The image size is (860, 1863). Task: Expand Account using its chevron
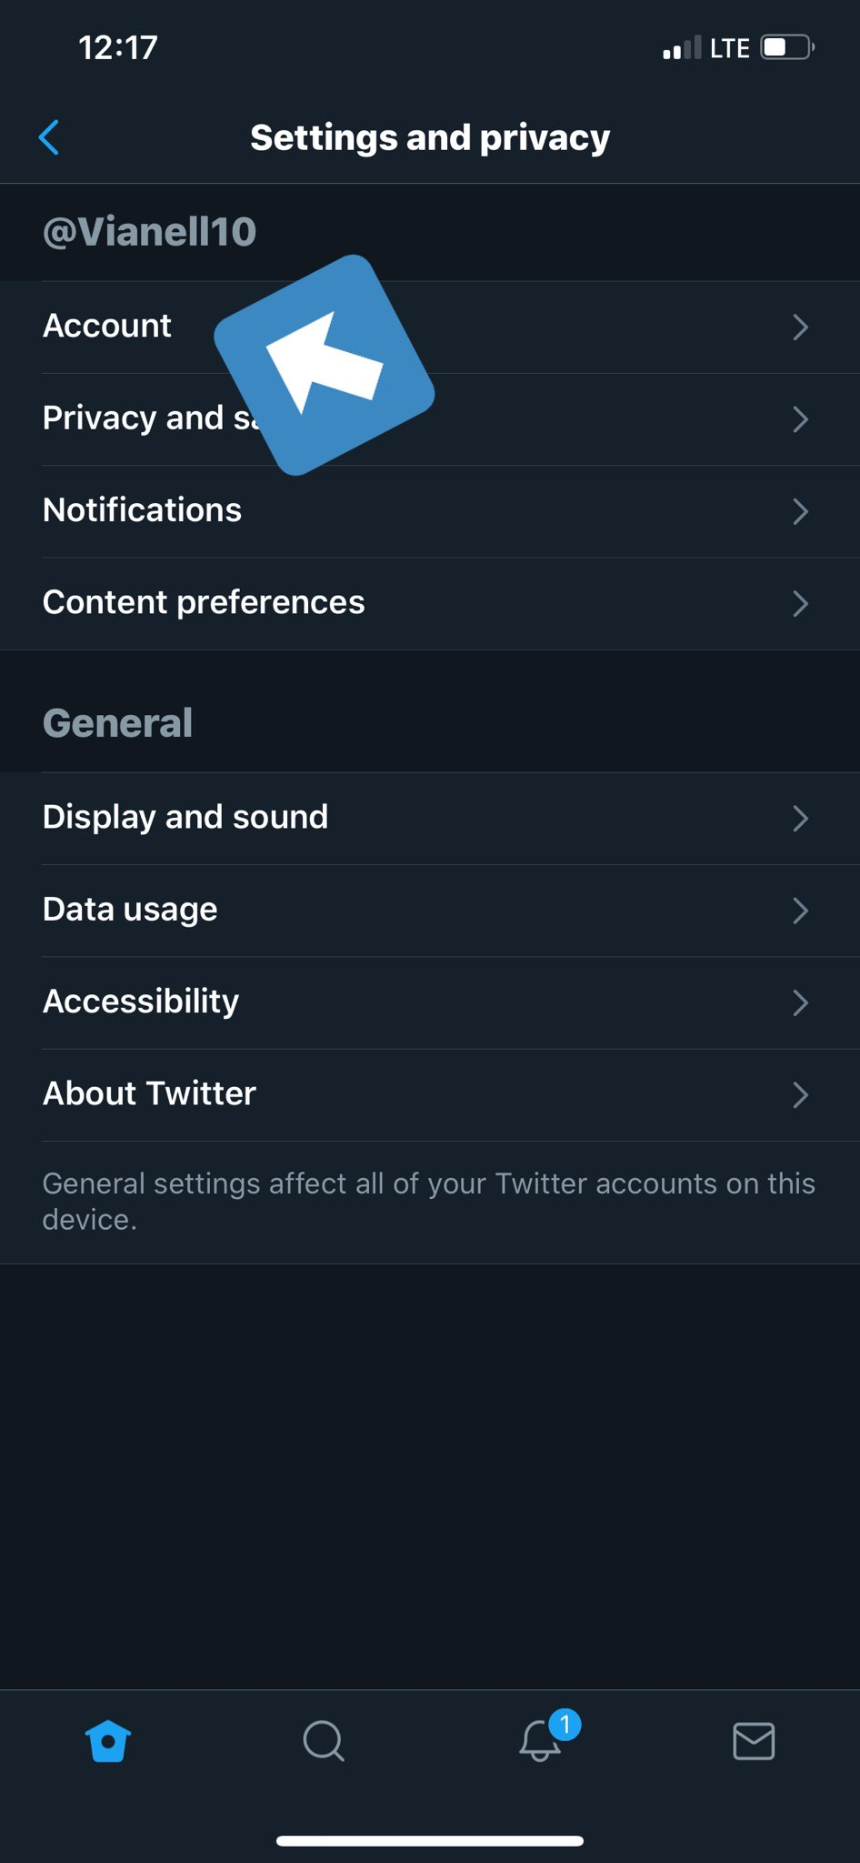[800, 327]
